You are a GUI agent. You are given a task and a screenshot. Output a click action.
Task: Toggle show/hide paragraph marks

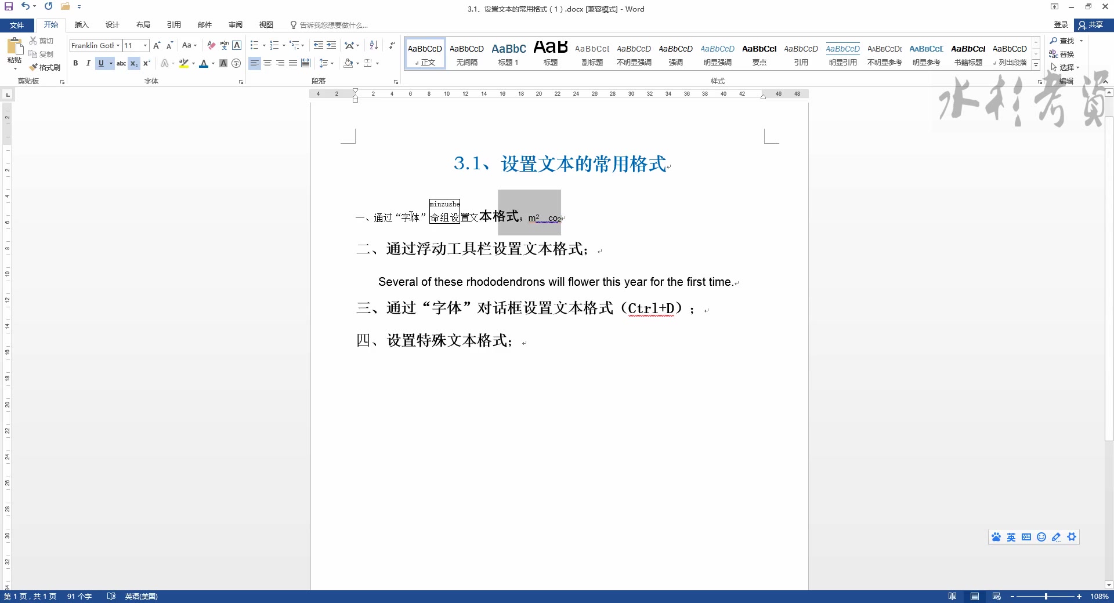[392, 45]
